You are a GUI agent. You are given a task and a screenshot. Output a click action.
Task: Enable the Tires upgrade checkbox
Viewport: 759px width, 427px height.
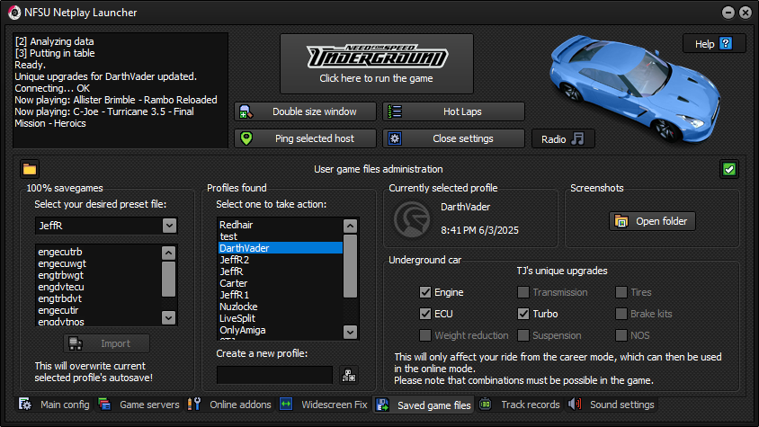(x=621, y=292)
